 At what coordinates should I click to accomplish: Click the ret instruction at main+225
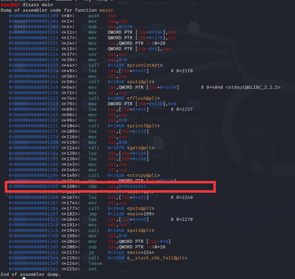point(92,269)
